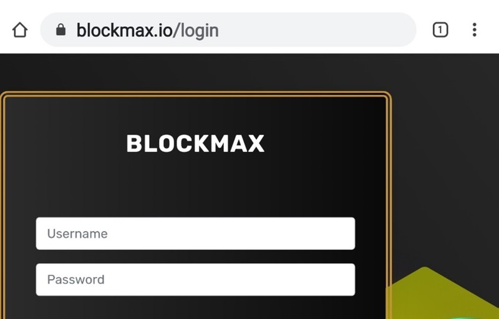Open the tab switcher showing 1 tab

(440, 30)
